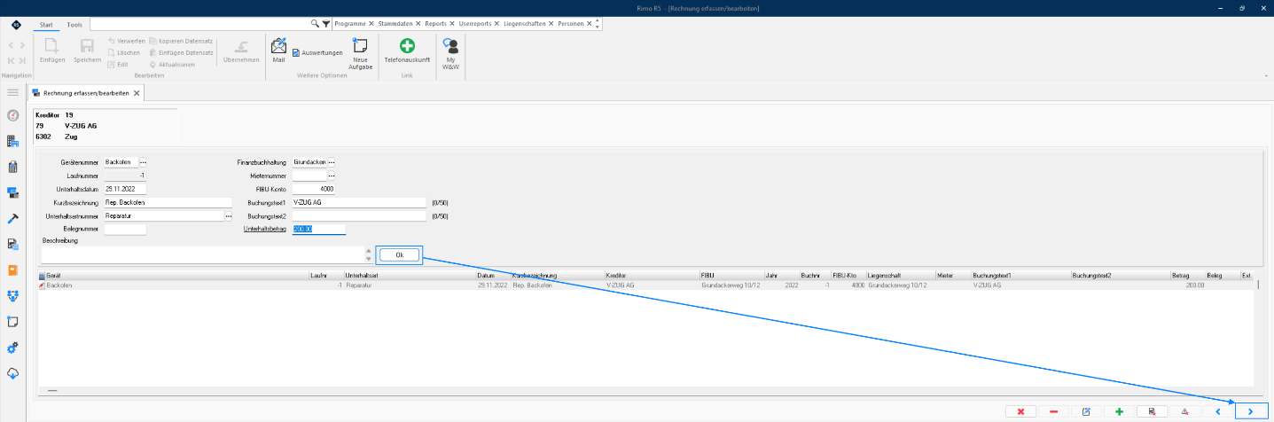Open My W&W profile icon
Viewport: 1274px width, 422px height.
click(450, 53)
